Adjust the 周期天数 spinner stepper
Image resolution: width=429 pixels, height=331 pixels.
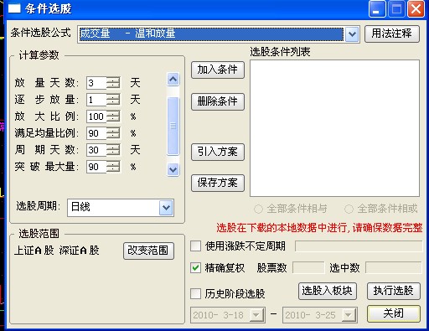(113, 150)
